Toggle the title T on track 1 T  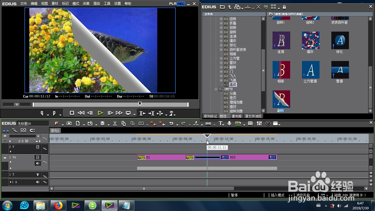pyautogui.click(x=38, y=174)
